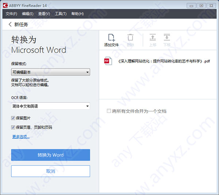219x195 pixels.
Task: Check 将所有文件合并为一个文档 checkbox
Action: [x=109, y=111]
